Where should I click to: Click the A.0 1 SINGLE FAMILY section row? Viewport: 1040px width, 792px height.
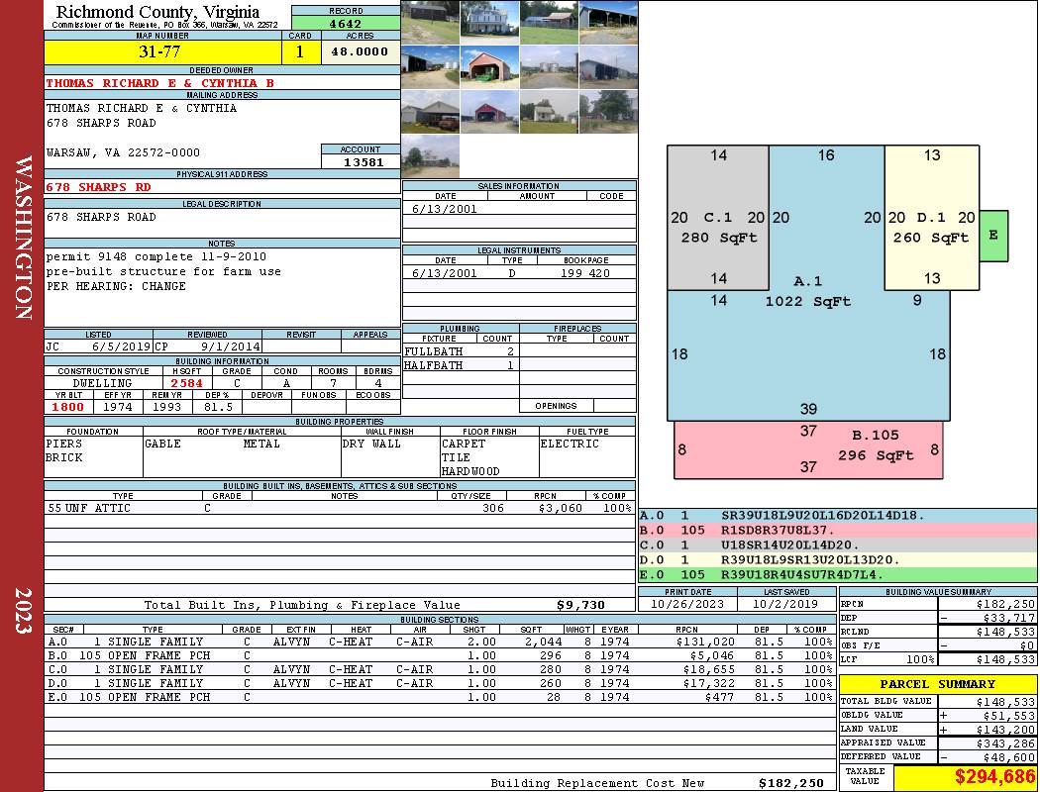pos(439,642)
